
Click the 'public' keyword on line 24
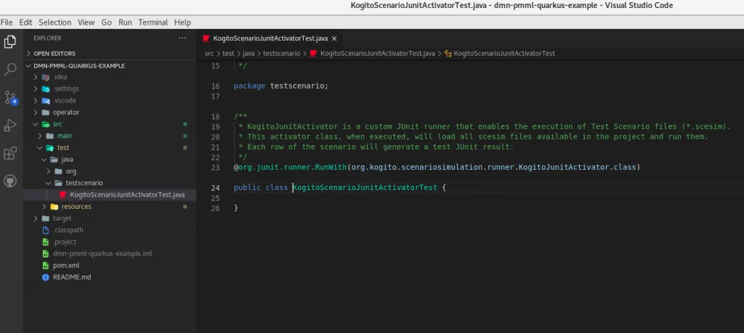[247, 188]
